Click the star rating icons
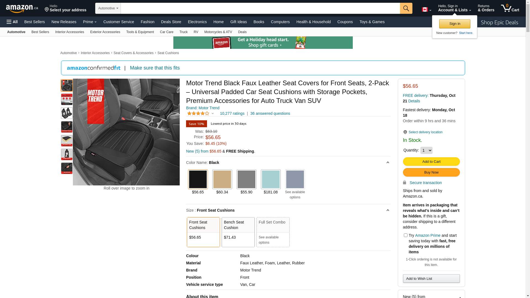Screen dimensions: 530x298 point(198,113)
